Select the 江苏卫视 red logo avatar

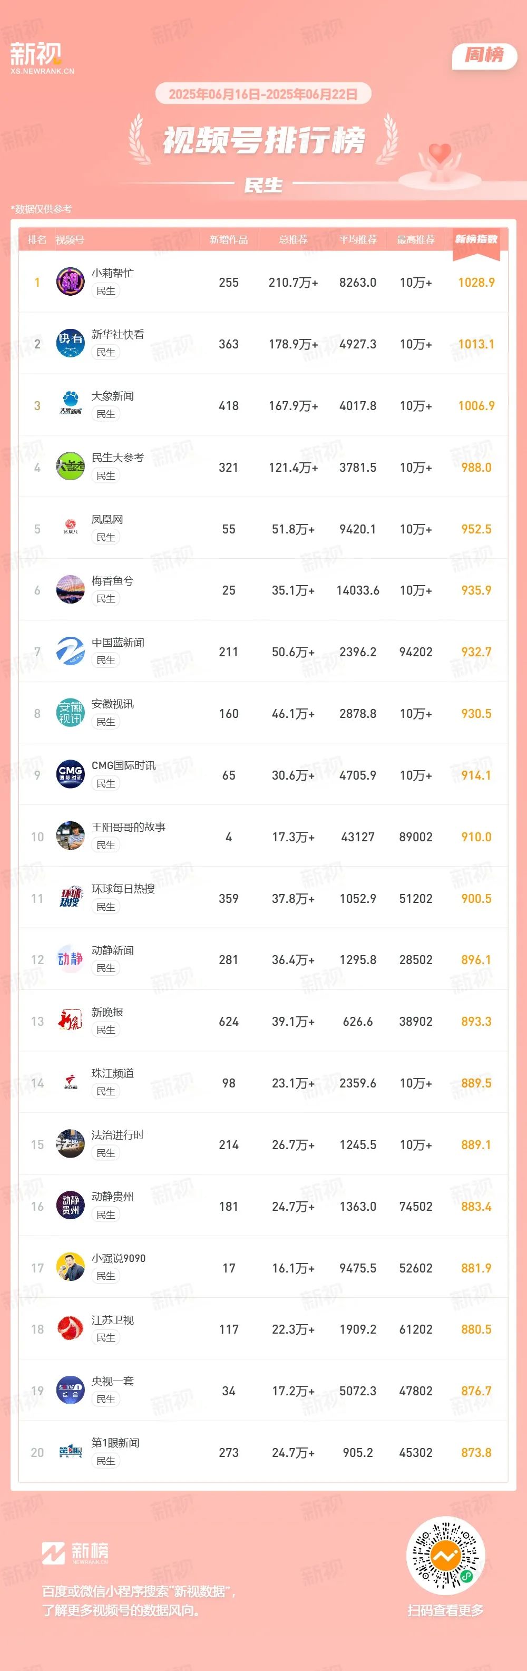(x=70, y=1328)
